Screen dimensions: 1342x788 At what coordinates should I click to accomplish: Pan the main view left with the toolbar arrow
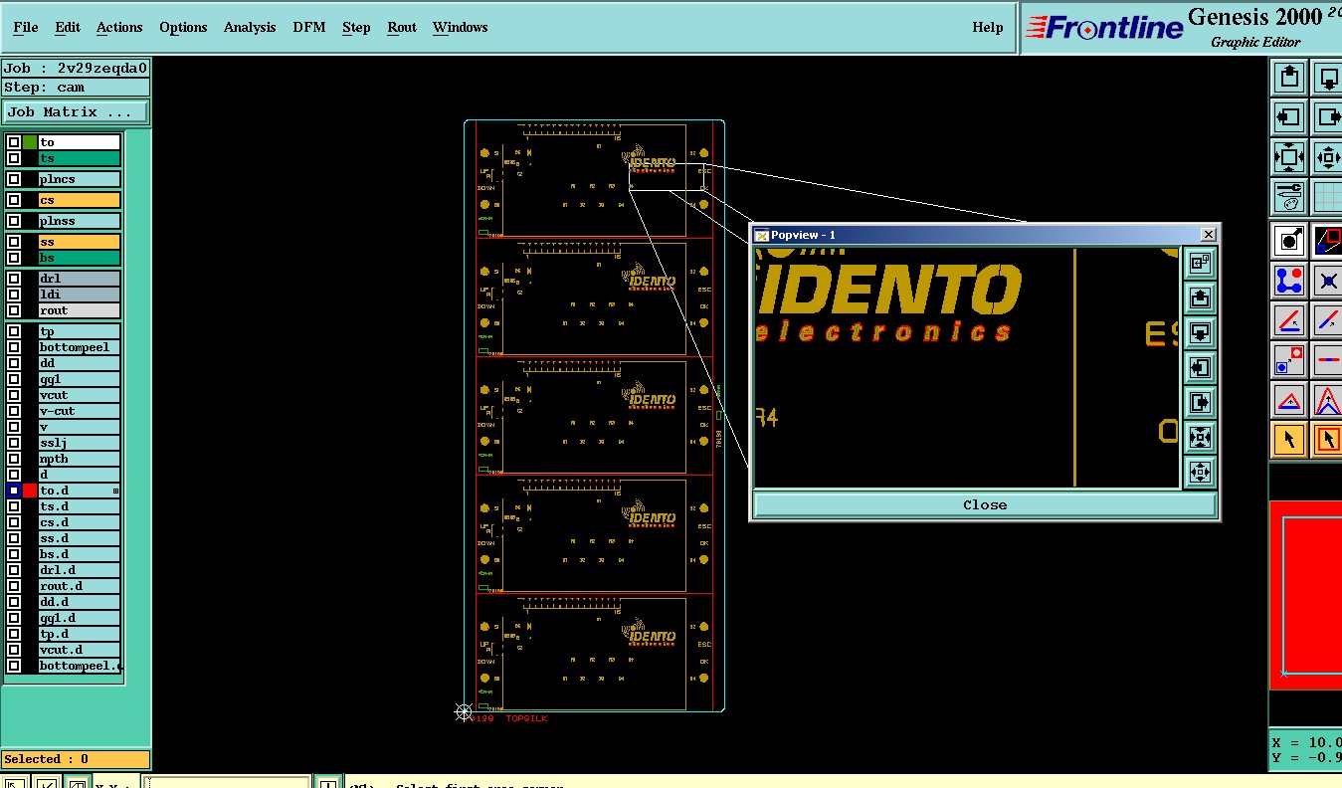click(x=1289, y=116)
